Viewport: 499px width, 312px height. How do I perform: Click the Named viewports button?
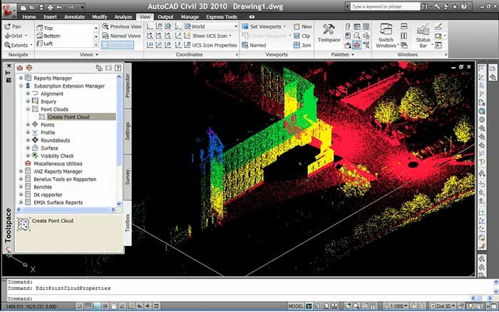254,45
